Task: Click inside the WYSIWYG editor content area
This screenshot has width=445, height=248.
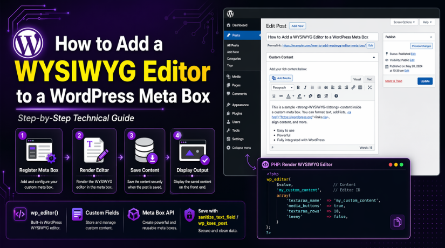Action: click(322, 123)
